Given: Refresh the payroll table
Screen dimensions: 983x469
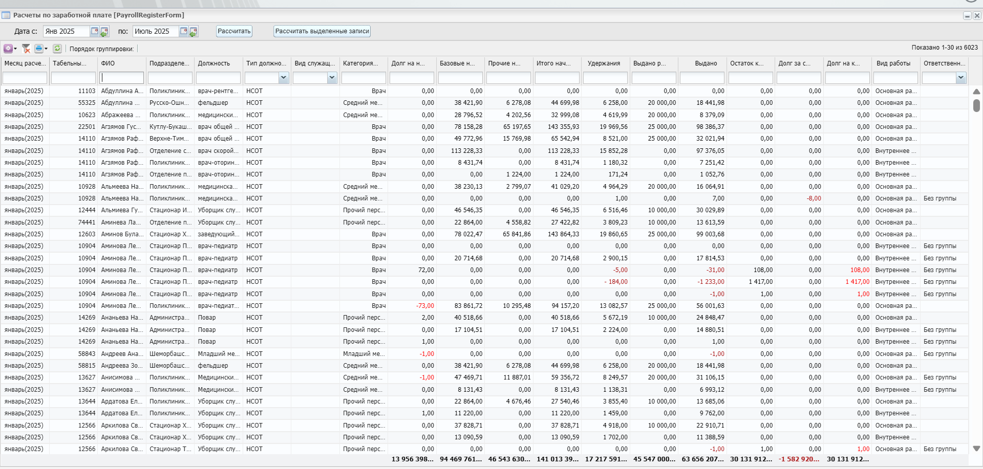Looking at the screenshot, I should 57,49.
